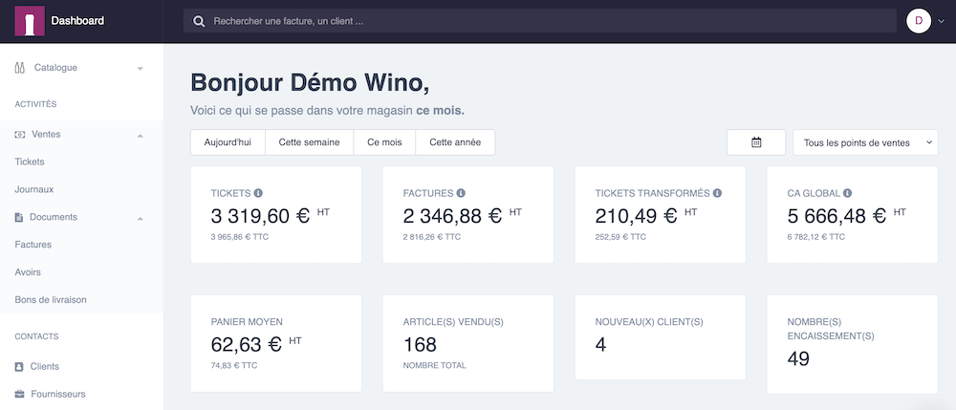Select the Cette semaine period
956x410 pixels.
(x=309, y=142)
